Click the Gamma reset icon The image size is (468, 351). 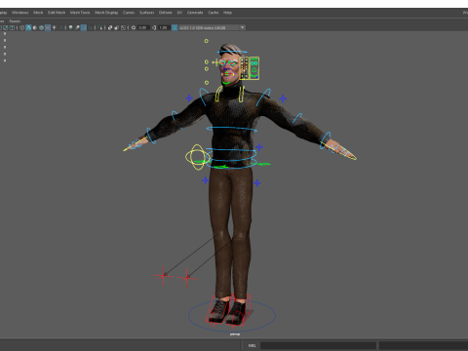point(154,27)
